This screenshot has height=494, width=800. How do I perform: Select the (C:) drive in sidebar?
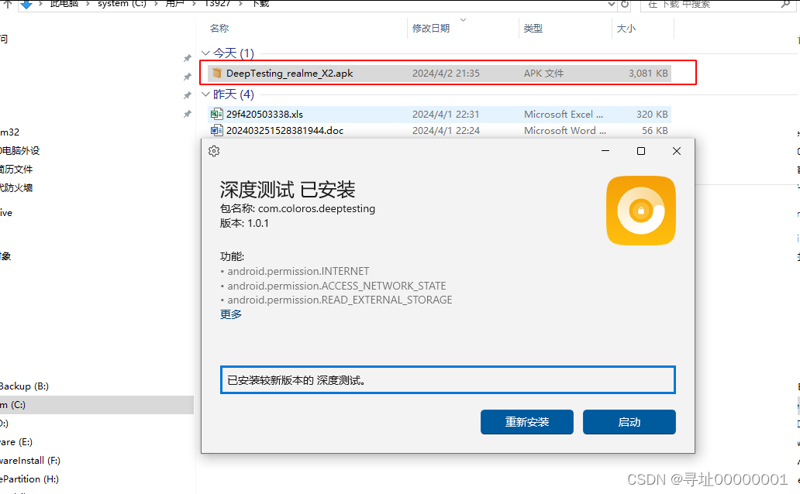(97, 405)
